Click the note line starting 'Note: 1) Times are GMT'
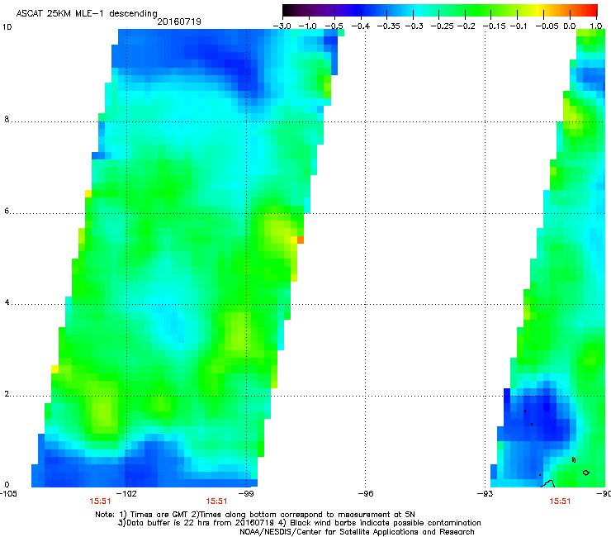 (255, 515)
